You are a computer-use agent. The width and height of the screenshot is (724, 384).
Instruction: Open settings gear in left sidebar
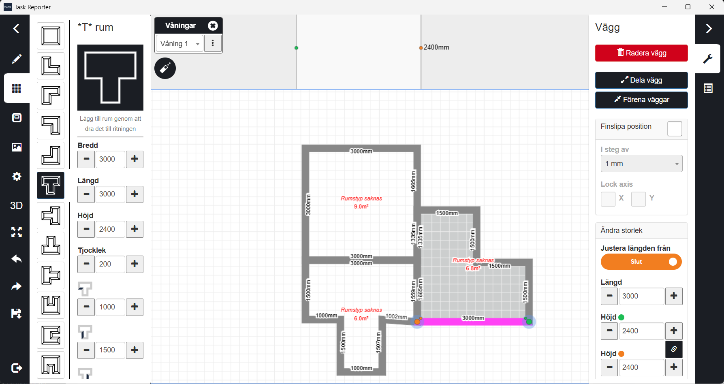click(16, 176)
